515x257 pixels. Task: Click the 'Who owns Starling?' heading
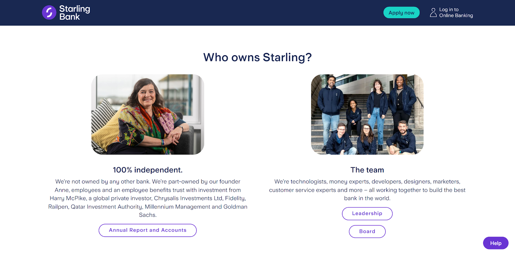(x=257, y=58)
